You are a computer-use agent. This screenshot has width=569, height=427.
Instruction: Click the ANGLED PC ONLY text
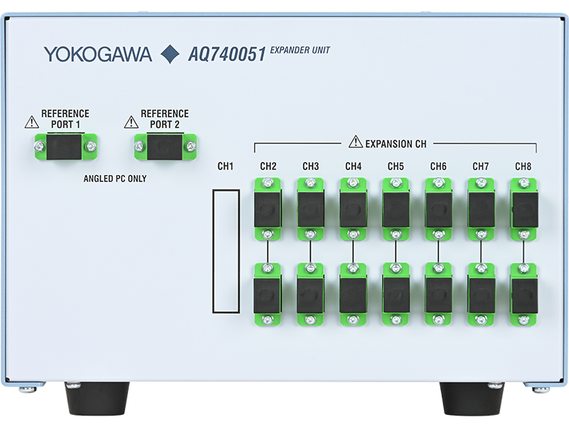pos(115,179)
